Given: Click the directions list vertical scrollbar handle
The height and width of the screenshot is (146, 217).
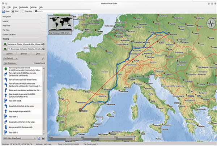Looking at the screenshot, I should click(44, 76).
